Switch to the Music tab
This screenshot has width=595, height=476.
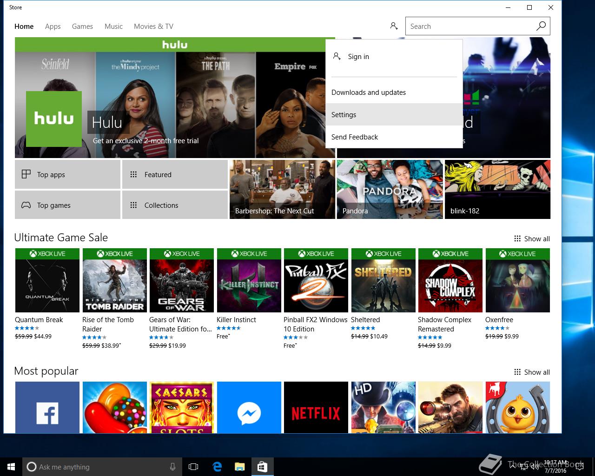(x=113, y=26)
